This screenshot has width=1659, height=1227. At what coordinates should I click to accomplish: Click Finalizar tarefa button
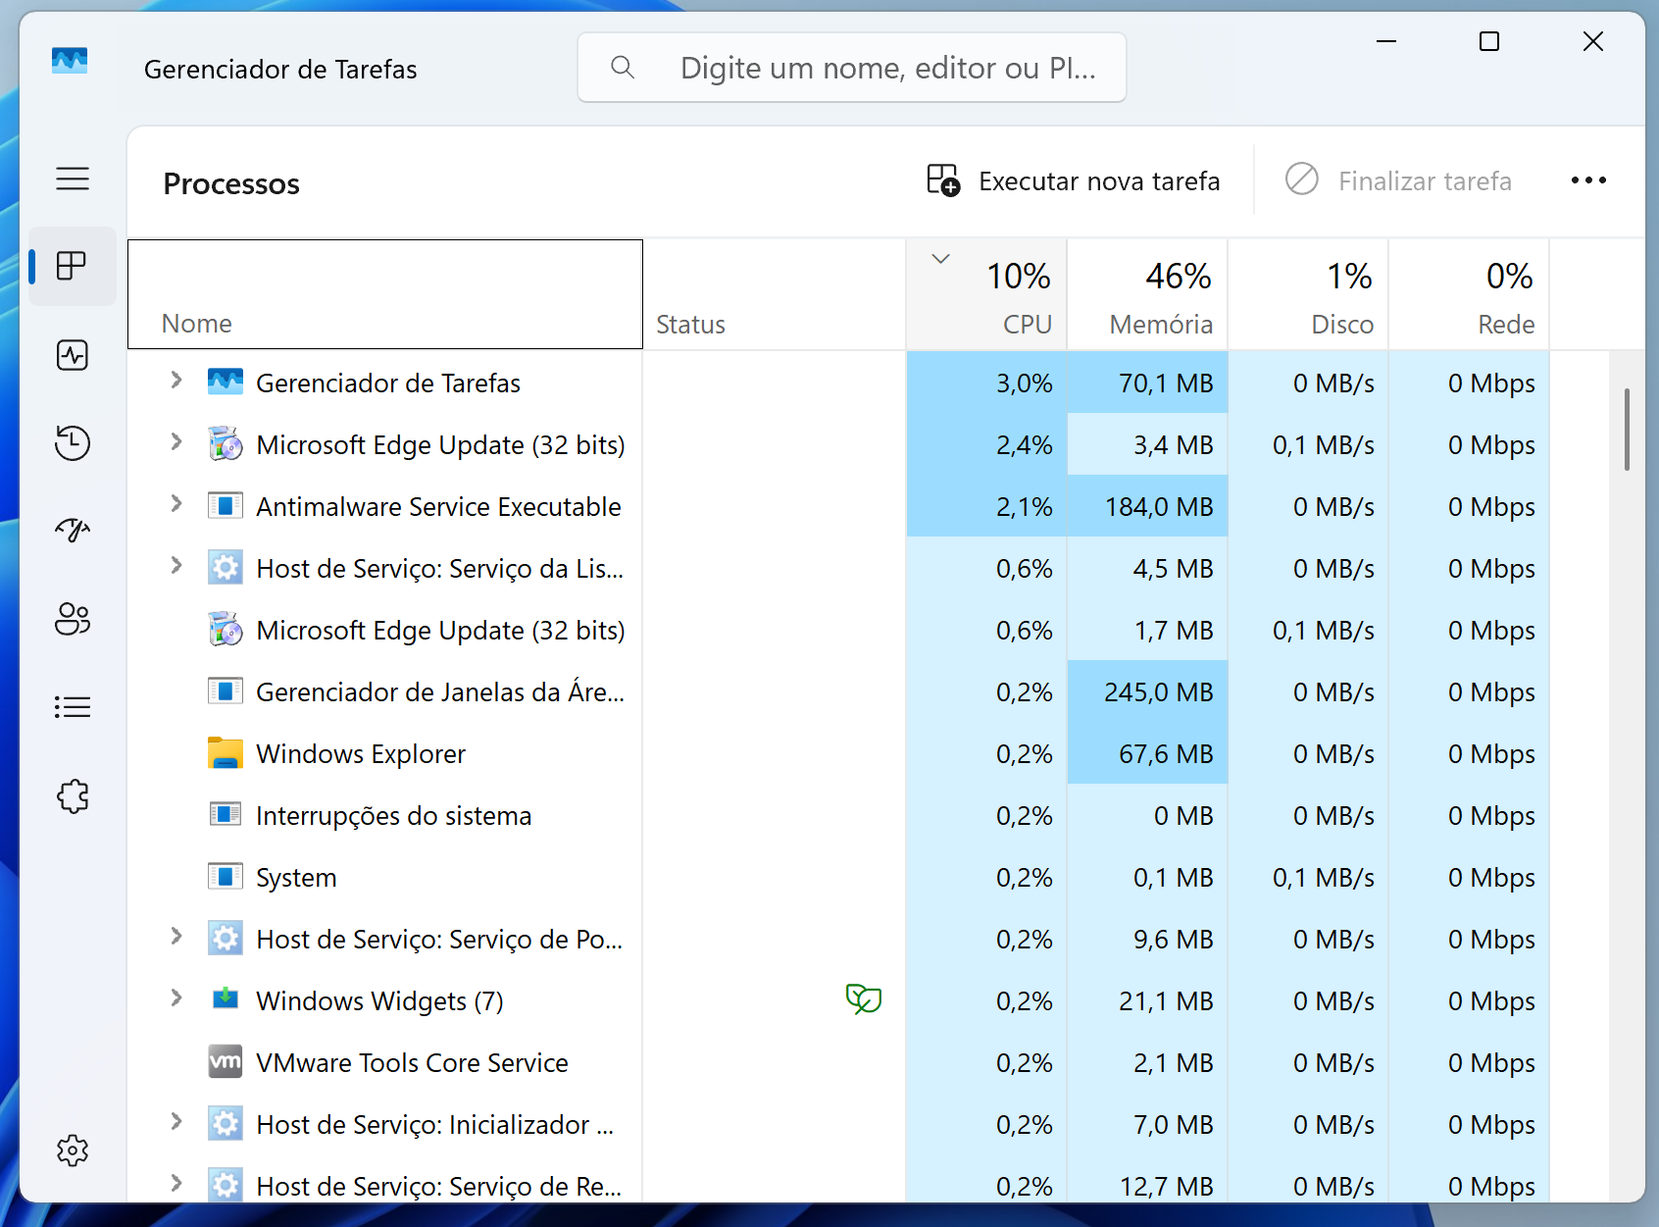[x=1399, y=180]
